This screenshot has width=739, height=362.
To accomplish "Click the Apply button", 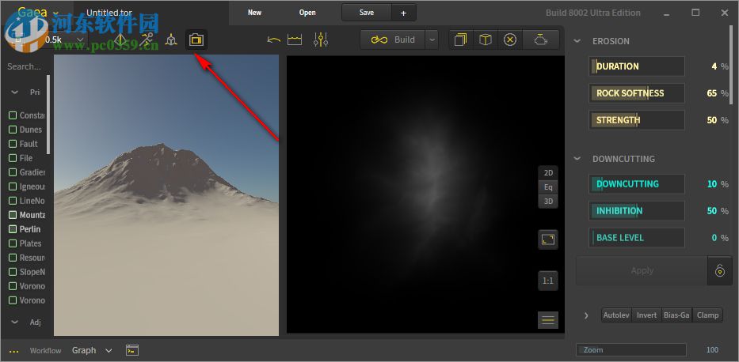I will pos(642,270).
